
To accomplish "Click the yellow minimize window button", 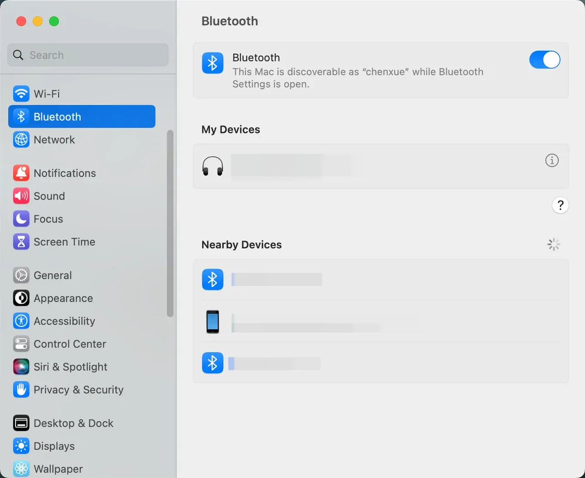I will tap(37, 21).
